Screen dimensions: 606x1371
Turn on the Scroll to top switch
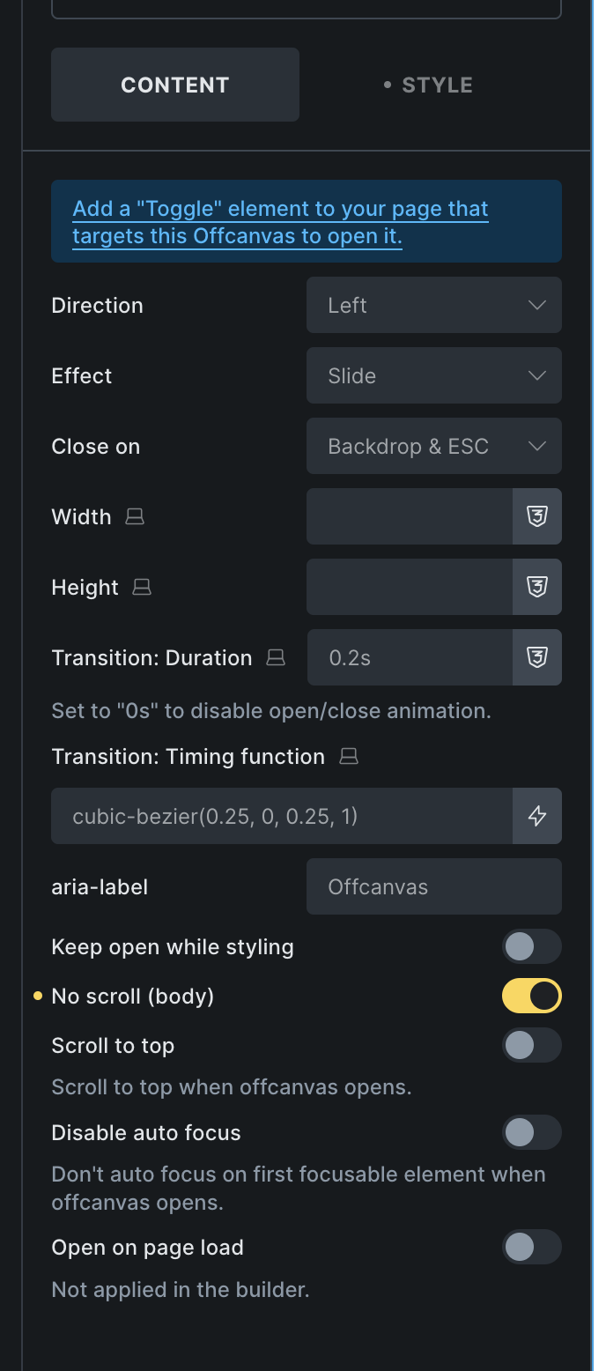click(x=532, y=1046)
